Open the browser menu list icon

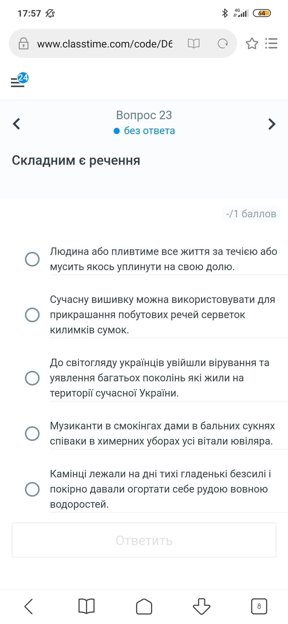pyautogui.click(x=271, y=43)
